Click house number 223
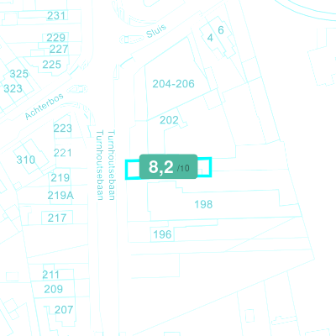 point(63,129)
